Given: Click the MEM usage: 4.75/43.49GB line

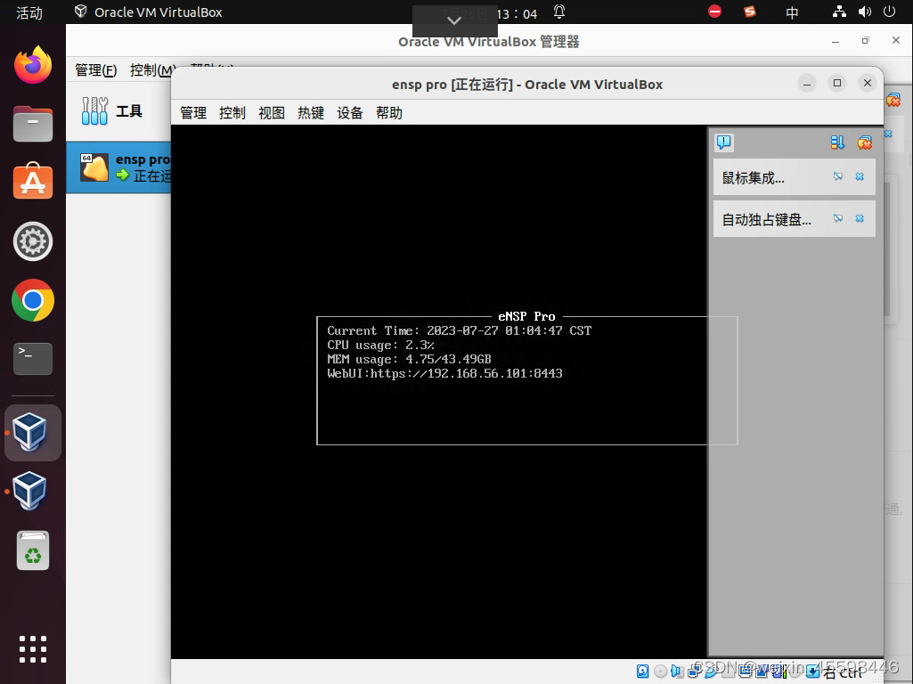Looking at the screenshot, I should pyautogui.click(x=410, y=359).
